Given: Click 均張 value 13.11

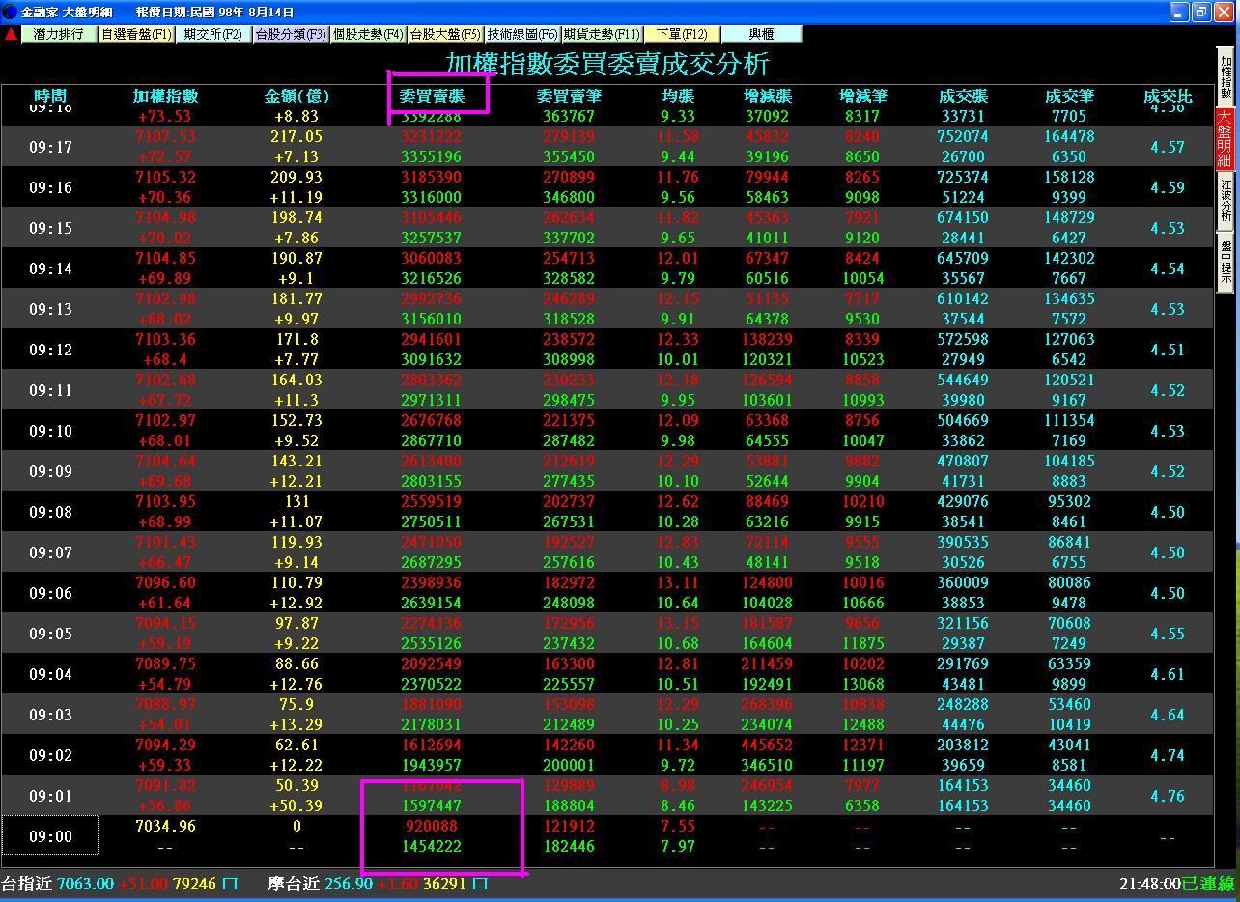Looking at the screenshot, I should pos(677,583).
